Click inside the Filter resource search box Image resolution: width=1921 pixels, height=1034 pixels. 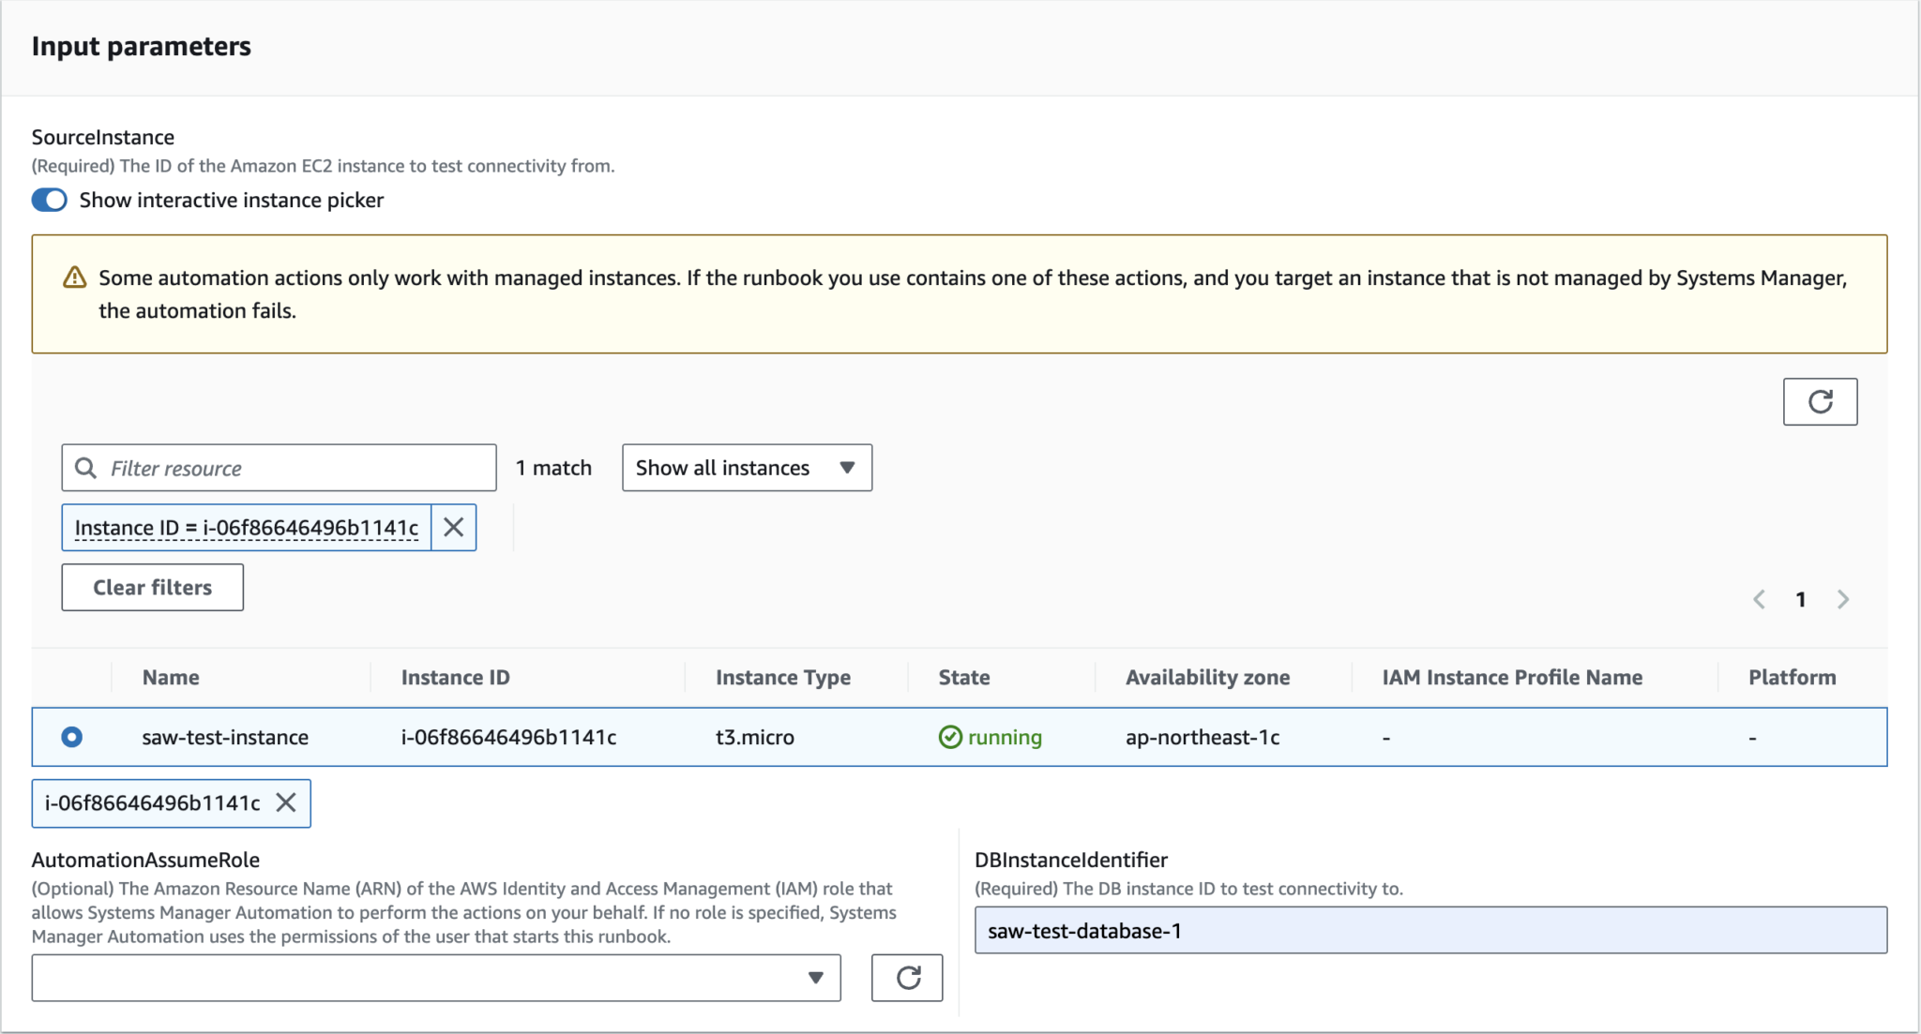279,467
